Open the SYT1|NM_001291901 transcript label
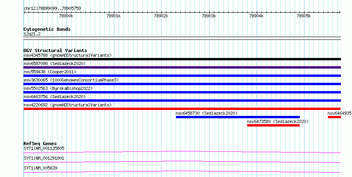This screenshot has width=352, height=177. [x=44, y=158]
